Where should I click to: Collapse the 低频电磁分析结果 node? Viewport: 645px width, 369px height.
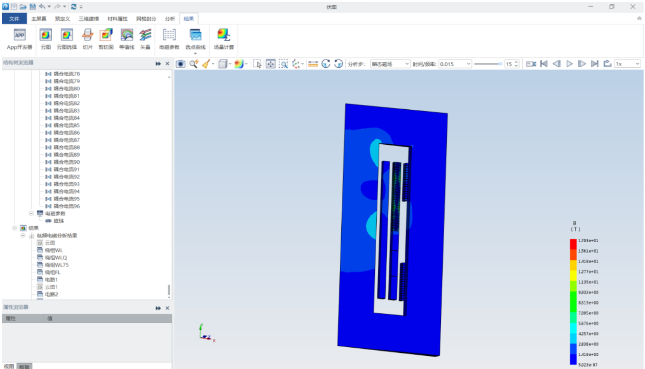23,236
